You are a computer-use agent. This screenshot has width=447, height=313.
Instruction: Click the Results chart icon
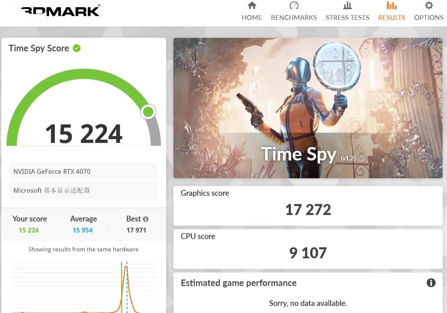pos(391,5)
